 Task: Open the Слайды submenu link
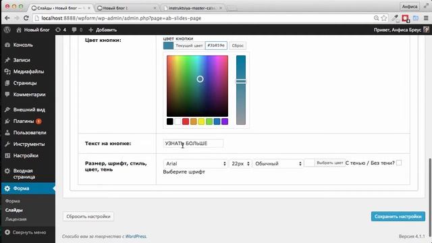[x=13, y=210]
